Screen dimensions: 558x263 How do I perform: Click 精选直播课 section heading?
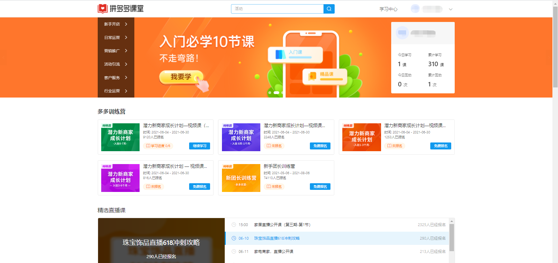point(112,210)
